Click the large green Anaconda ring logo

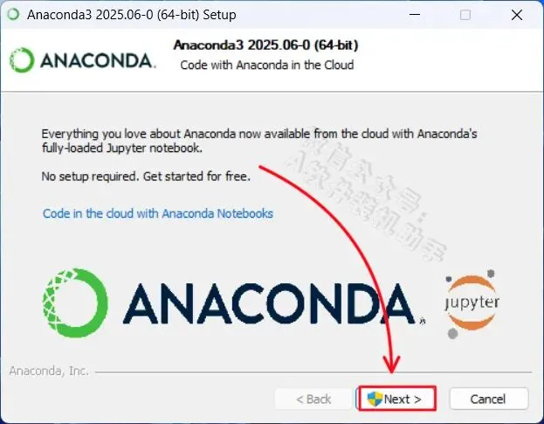click(75, 302)
